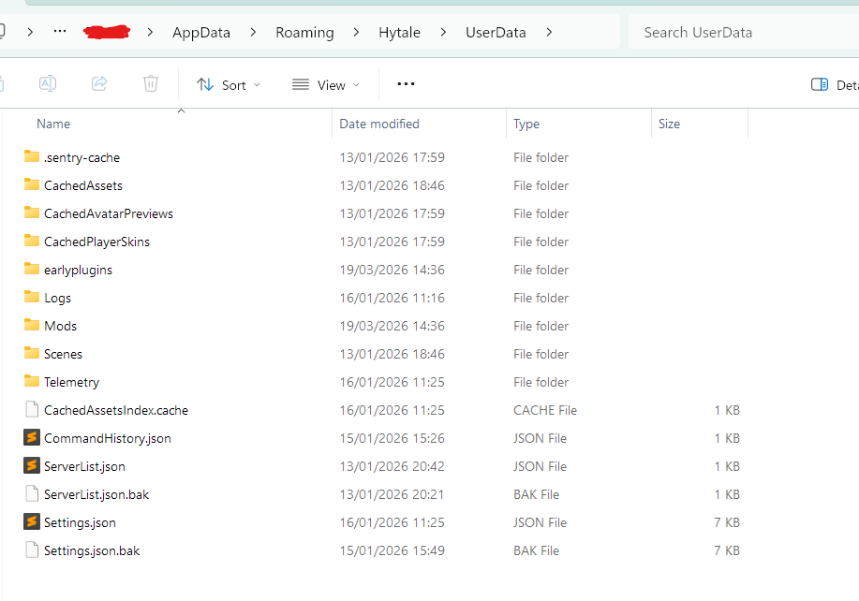Image resolution: width=859 pixels, height=601 pixels.
Task: Expand the chevron after UserData breadcrumb
Action: [549, 32]
